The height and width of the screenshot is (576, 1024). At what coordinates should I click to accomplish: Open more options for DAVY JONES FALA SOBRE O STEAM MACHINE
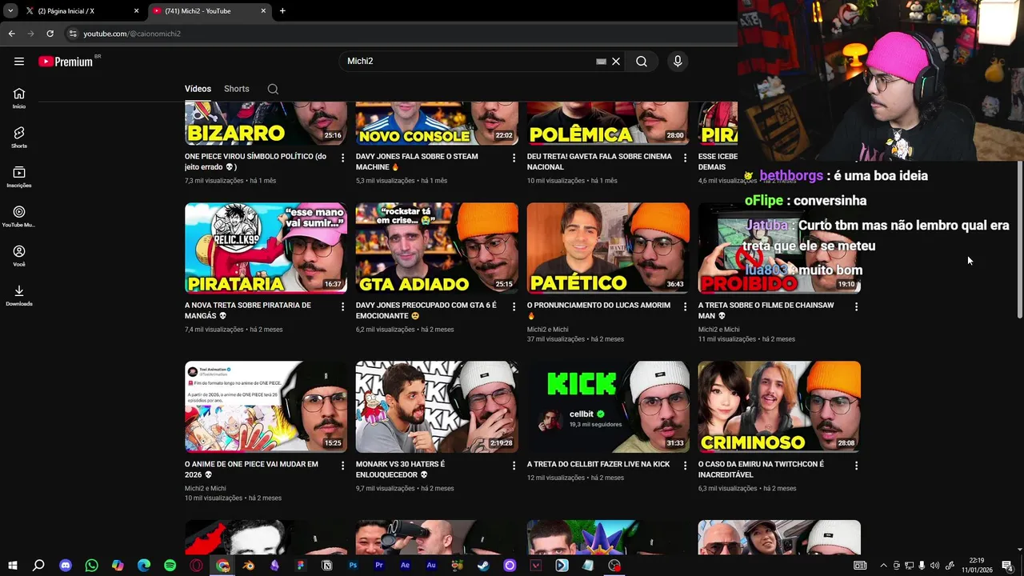[514, 158]
